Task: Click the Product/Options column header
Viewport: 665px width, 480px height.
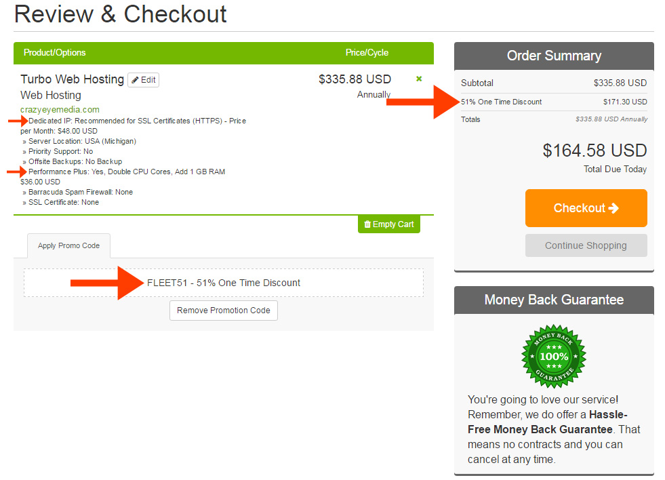Action: click(55, 53)
